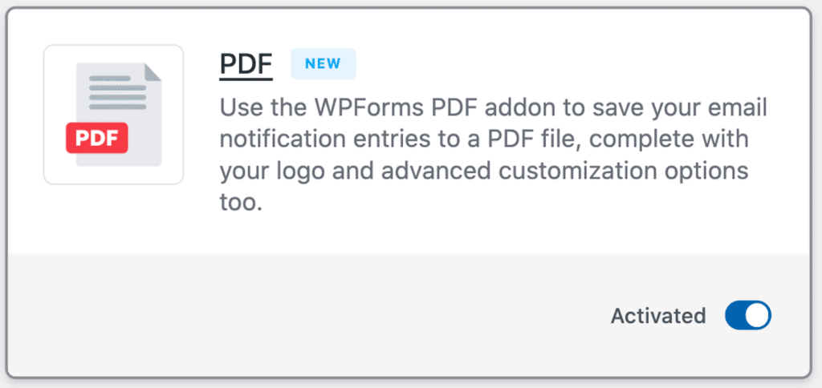Click the white knob of the Activated toggle
Screen dimensions: 822x388
(756, 315)
